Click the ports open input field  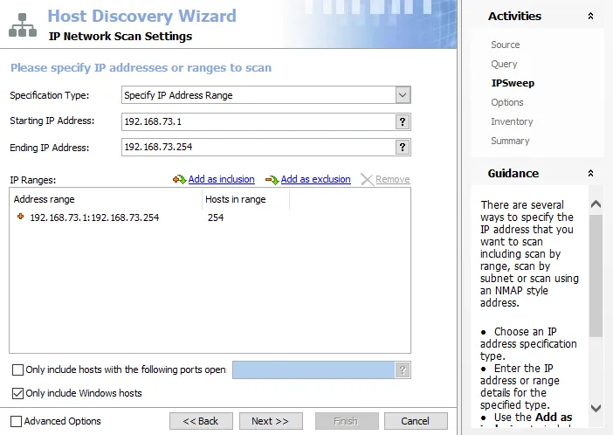[313, 369]
